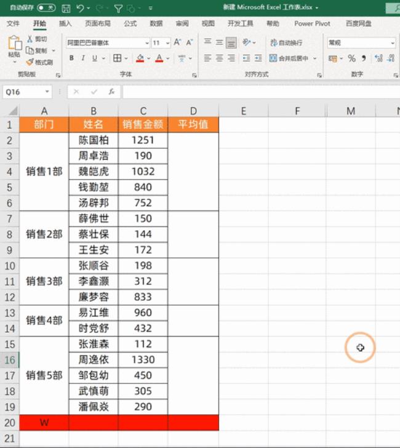The width and height of the screenshot is (400, 448).
Task: Click the middle align icon
Action: (219, 42)
